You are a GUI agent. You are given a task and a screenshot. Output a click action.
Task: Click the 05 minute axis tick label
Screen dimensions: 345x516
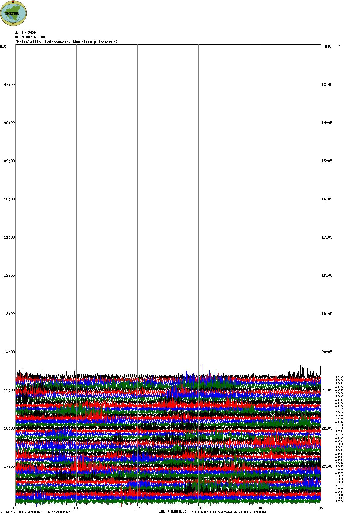[x=321, y=508]
